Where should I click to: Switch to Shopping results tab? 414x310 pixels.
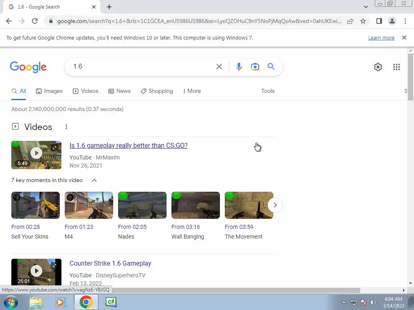pos(157,91)
